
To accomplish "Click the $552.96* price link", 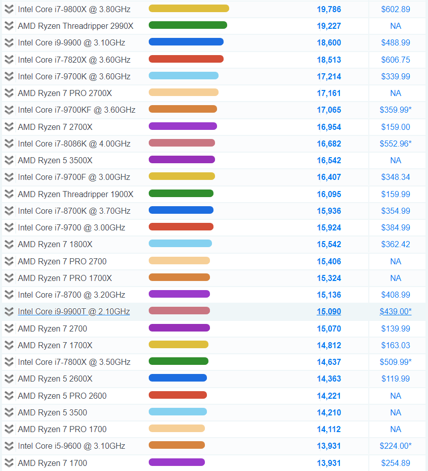I will click(396, 144).
